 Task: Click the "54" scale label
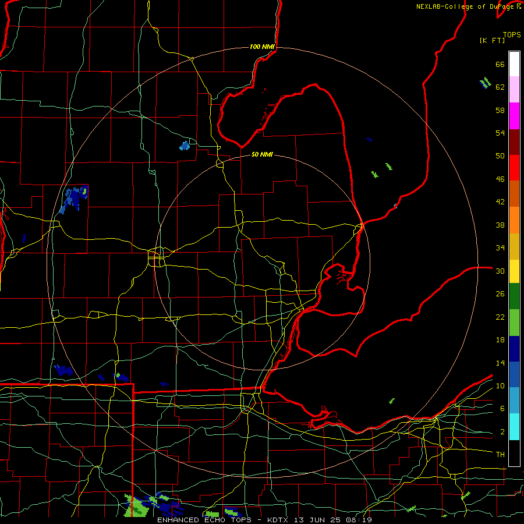500,133
